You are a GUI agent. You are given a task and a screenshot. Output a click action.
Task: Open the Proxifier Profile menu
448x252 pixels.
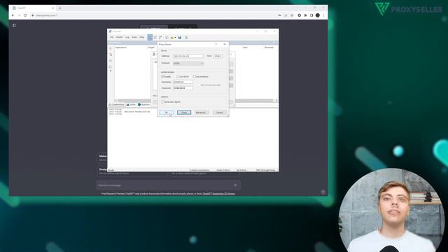coord(119,37)
